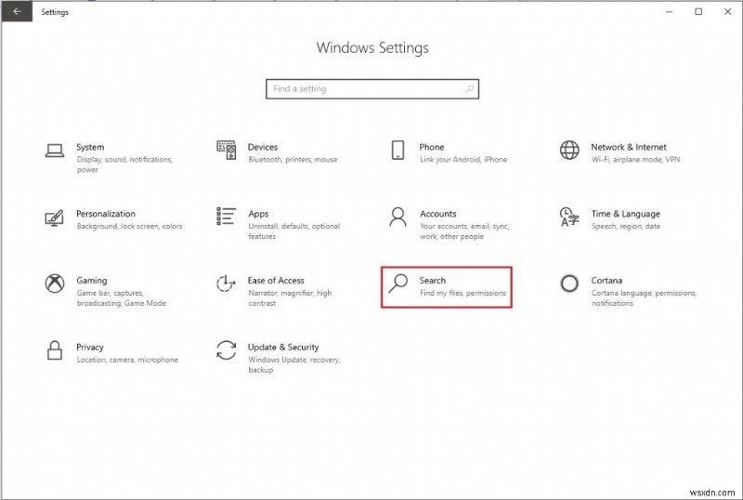Click the magnifier icon in Find a setting
The width and height of the screenshot is (743, 500).
coord(470,88)
